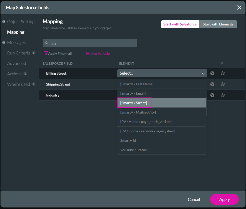The width and height of the screenshot is (246, 209).
Task: Open the Apply Filter options
Action: (58, 53)
